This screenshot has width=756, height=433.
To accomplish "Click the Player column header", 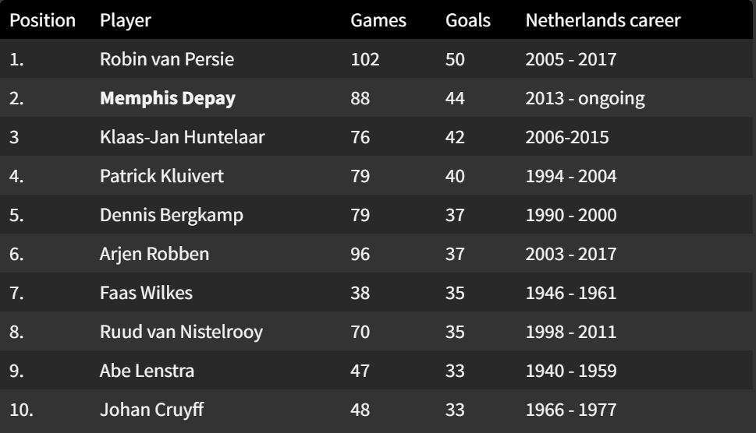I will (x=125, y=20).
